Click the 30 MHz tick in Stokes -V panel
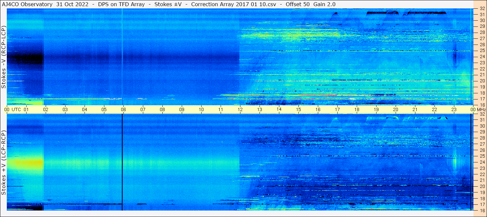The height and width of the screenshot is (217, 487). (482, 21)
